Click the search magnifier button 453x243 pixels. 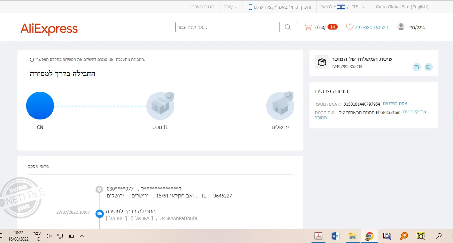click(x=288, y=27)
